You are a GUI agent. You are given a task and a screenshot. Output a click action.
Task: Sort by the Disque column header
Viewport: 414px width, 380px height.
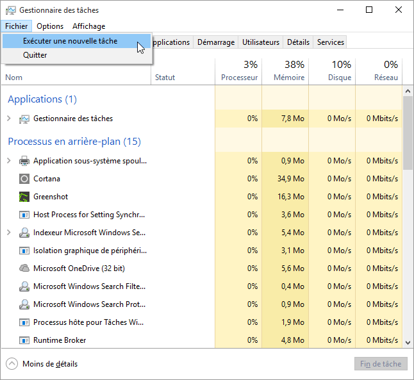point(332,72)
